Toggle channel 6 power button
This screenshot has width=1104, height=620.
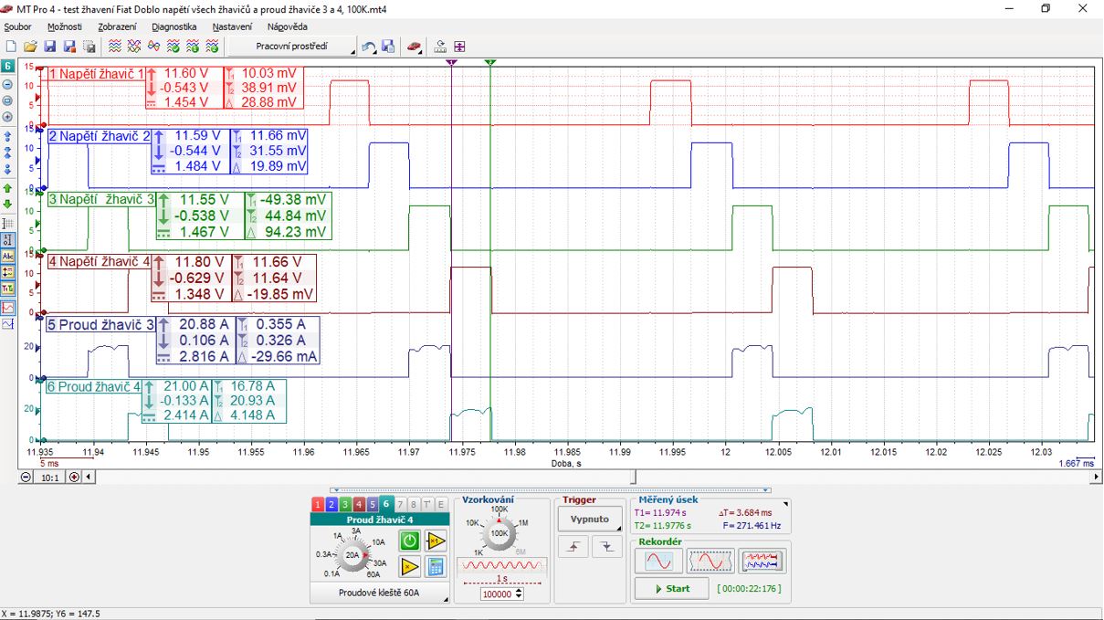point(410,541)
